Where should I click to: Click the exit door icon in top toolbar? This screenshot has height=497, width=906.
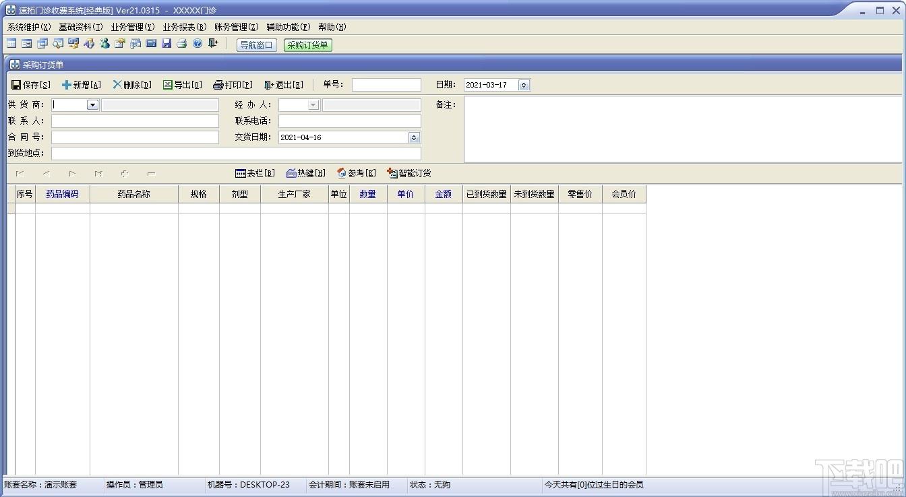213,44
